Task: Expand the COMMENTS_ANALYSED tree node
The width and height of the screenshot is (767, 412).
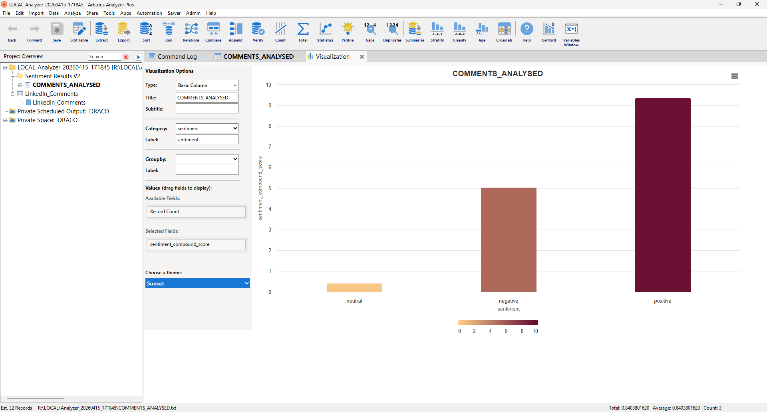Action: pyautogui.click(x=20, y=85)
